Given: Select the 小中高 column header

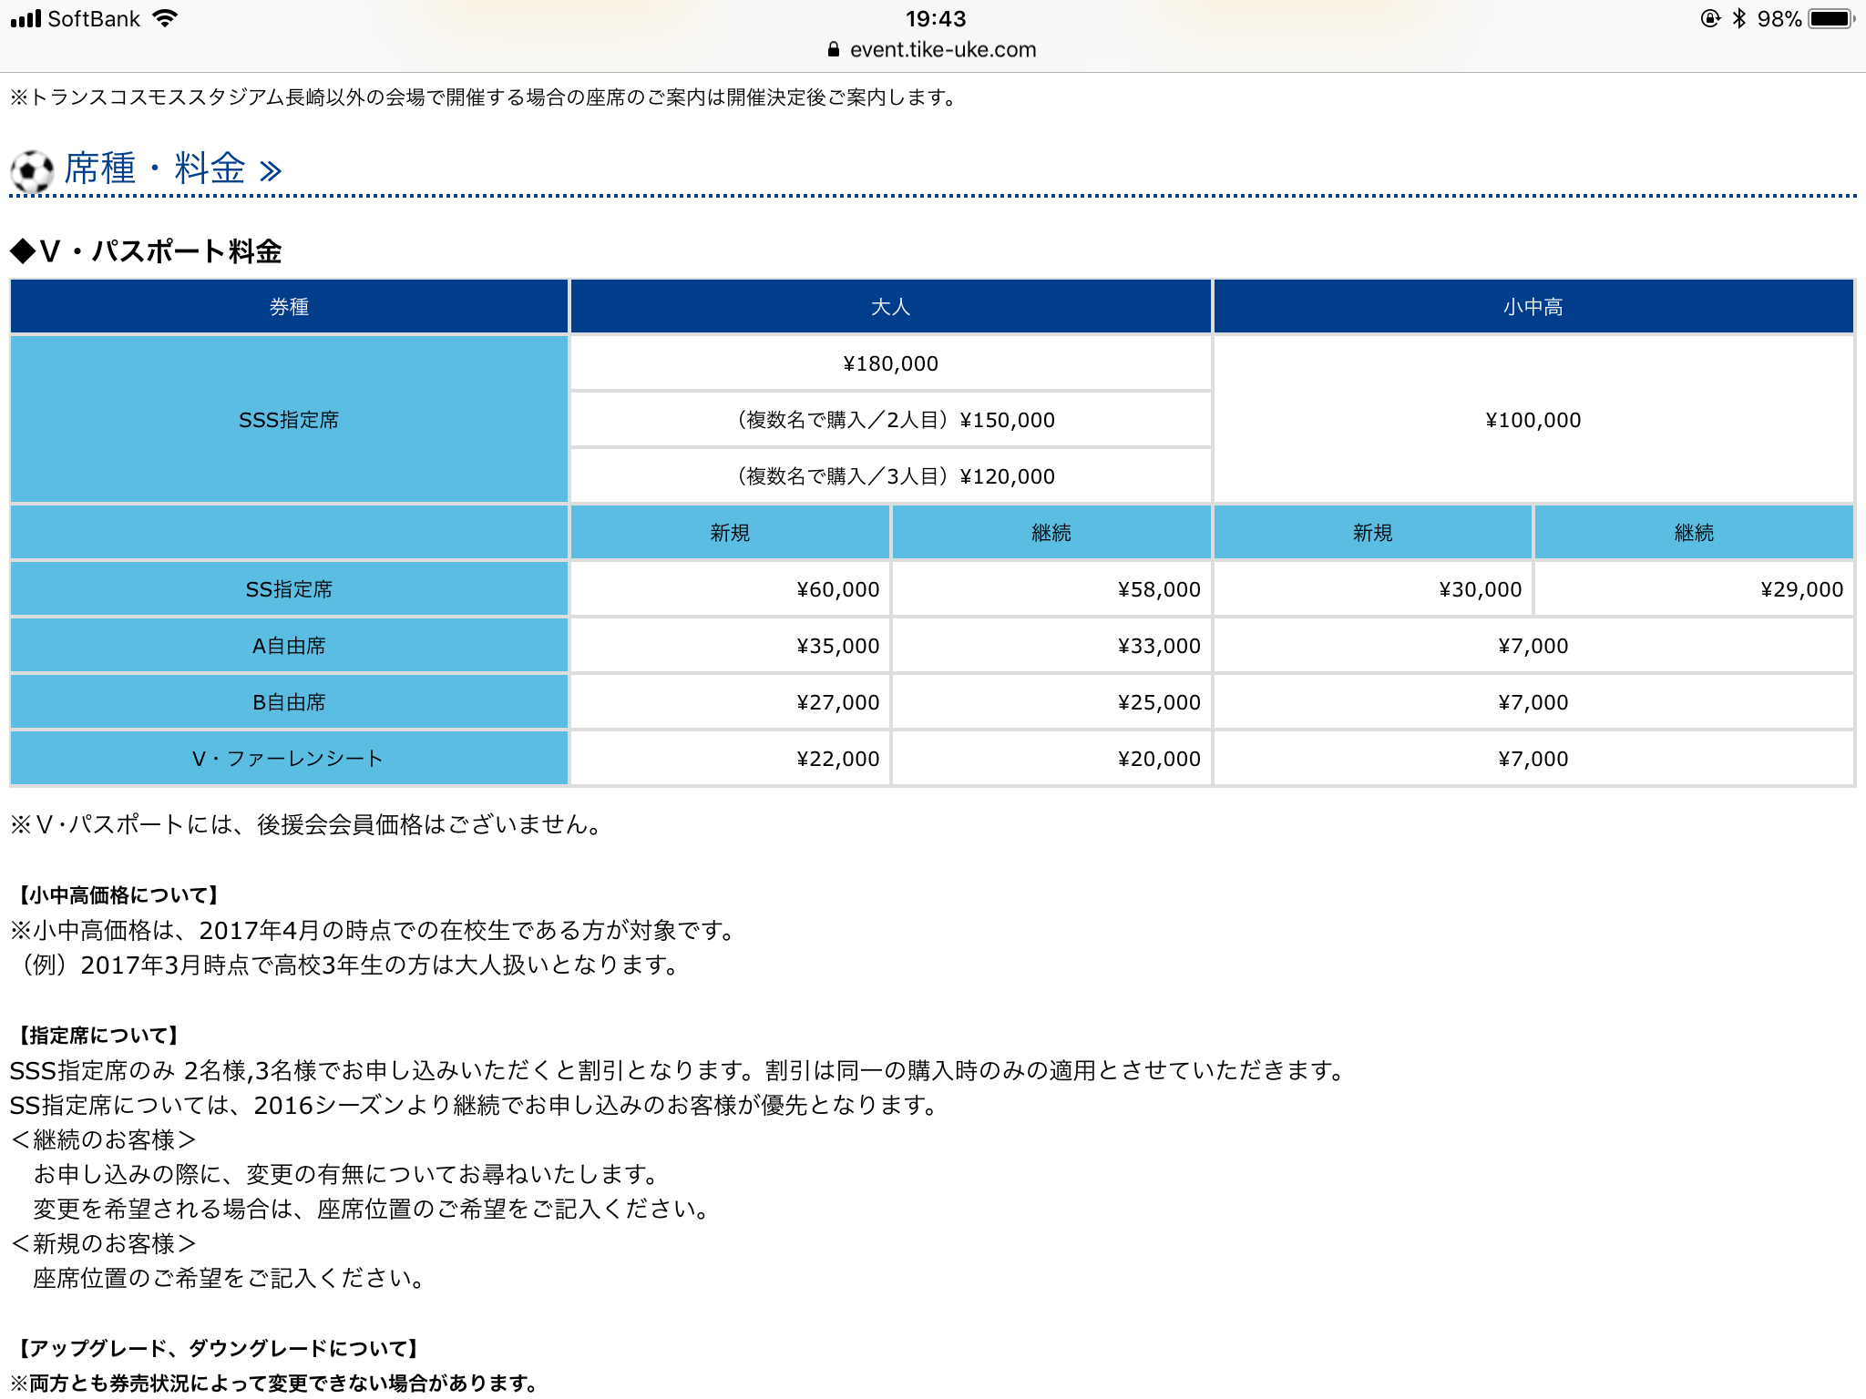Looking at the screenshot, I should 1533,307.
